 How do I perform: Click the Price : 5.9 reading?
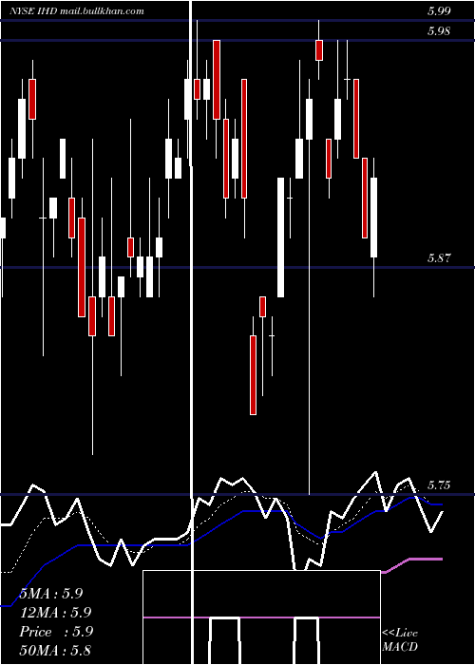click(x=56, y=632)
